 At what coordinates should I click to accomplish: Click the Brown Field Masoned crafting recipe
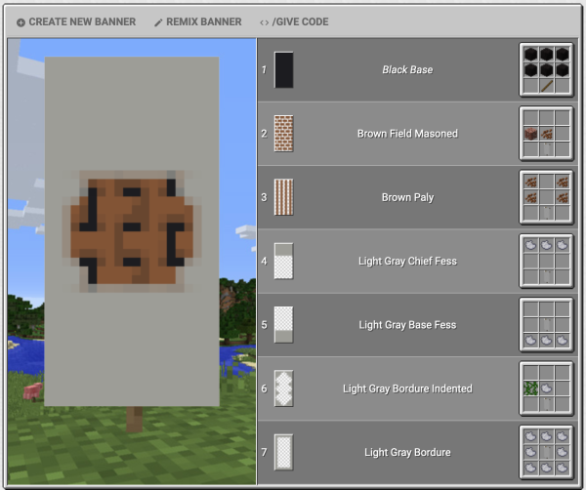pos(543,134)
